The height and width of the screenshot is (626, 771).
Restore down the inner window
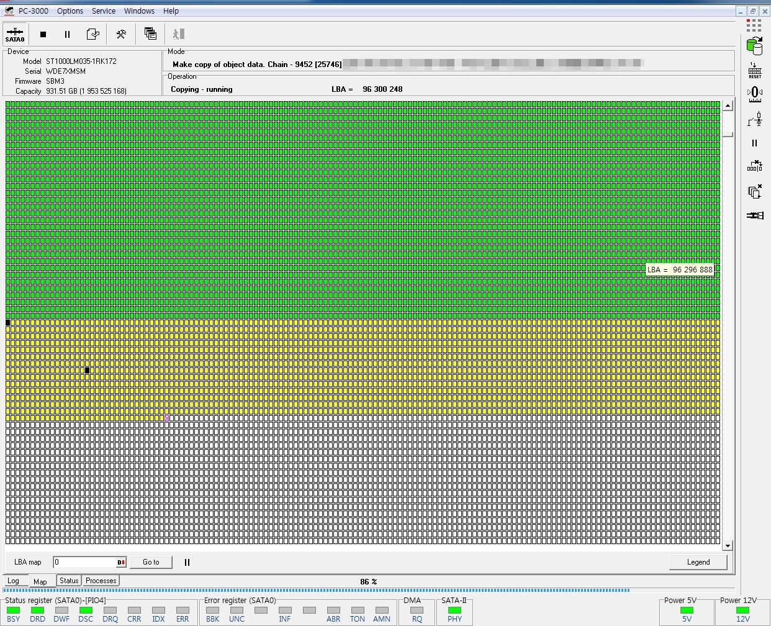[752, 11]
